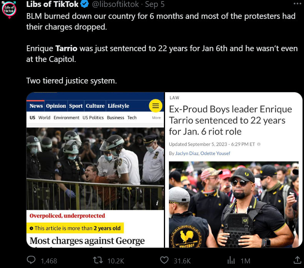Open the reply comment icon
Viewport: 304px width, 268px height.
tap(31, 260)
